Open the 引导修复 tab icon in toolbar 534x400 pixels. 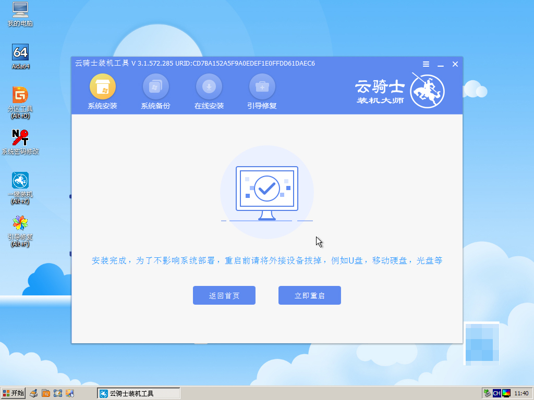point(262,87)
